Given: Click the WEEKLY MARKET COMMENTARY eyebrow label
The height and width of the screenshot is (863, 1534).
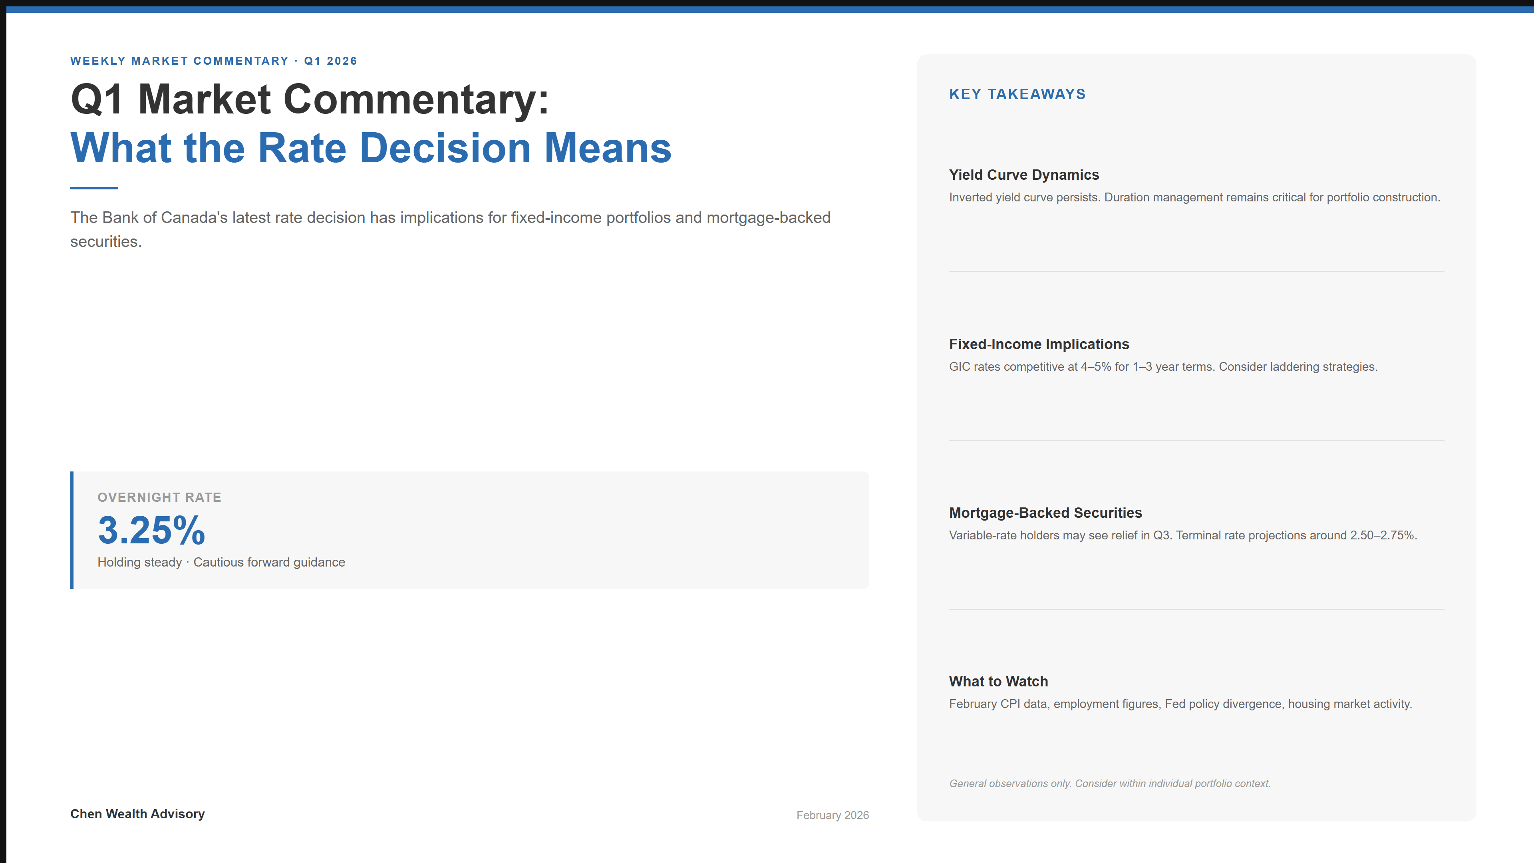Looking at the screenshot, I should (213, 60).
